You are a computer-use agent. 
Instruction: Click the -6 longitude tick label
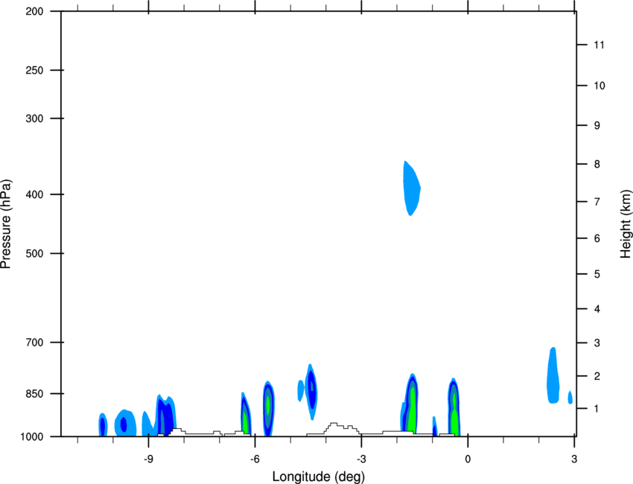click(x=255, y=459)
